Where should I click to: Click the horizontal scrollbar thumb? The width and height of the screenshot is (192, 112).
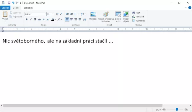click(x=83, y=105)
